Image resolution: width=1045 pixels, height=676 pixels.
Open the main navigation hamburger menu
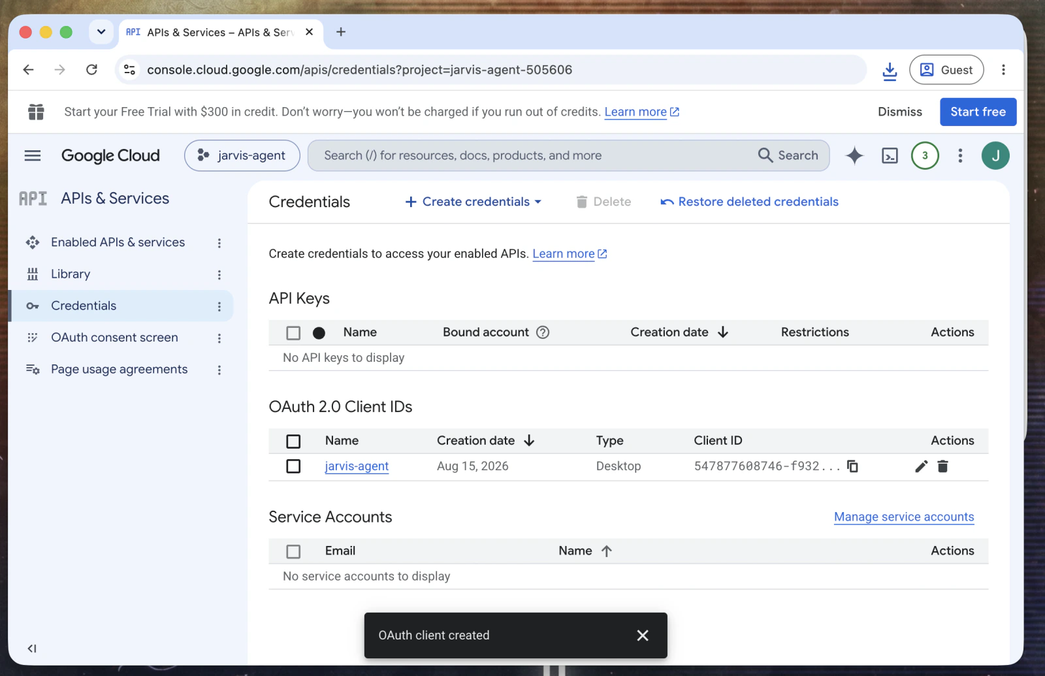click(33, 155)
